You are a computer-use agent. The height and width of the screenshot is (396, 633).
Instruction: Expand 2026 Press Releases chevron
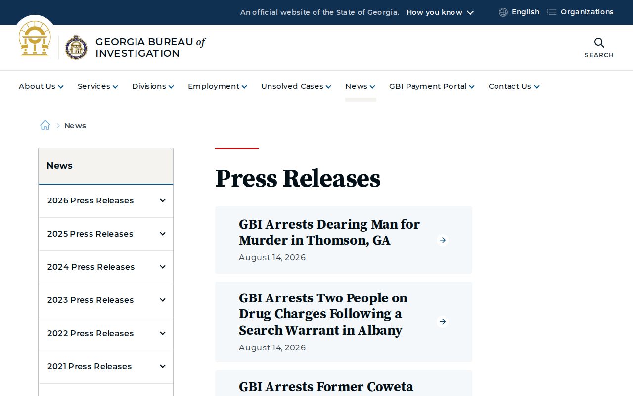[x=163, y=200]
